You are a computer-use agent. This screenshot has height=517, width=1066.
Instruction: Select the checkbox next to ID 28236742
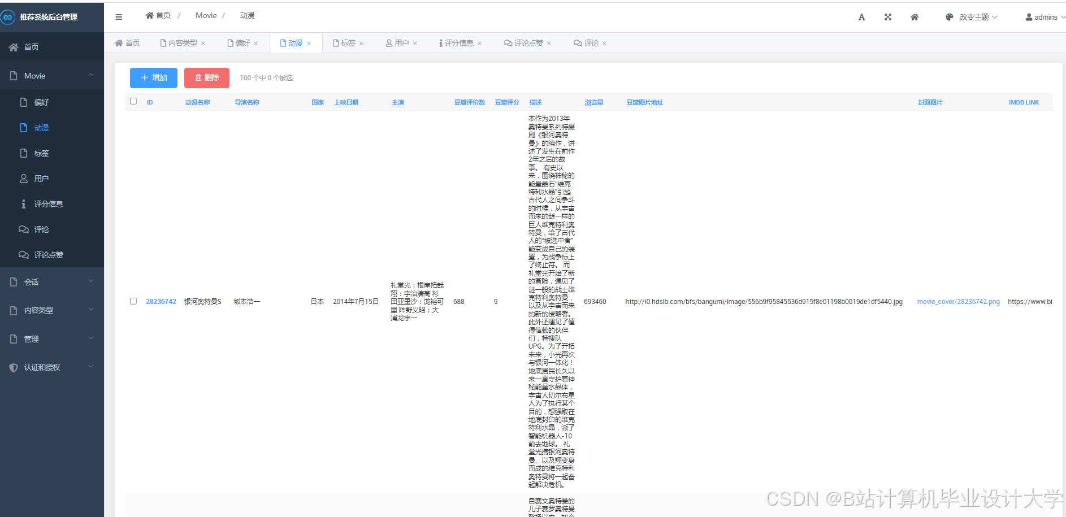(x=133, y=301)
